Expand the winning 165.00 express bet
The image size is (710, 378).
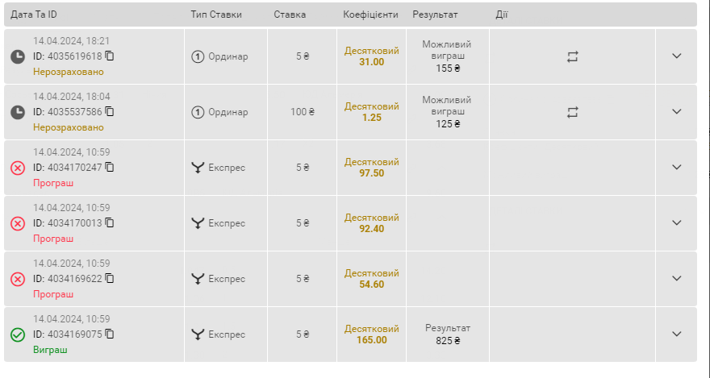coord(676,334)
